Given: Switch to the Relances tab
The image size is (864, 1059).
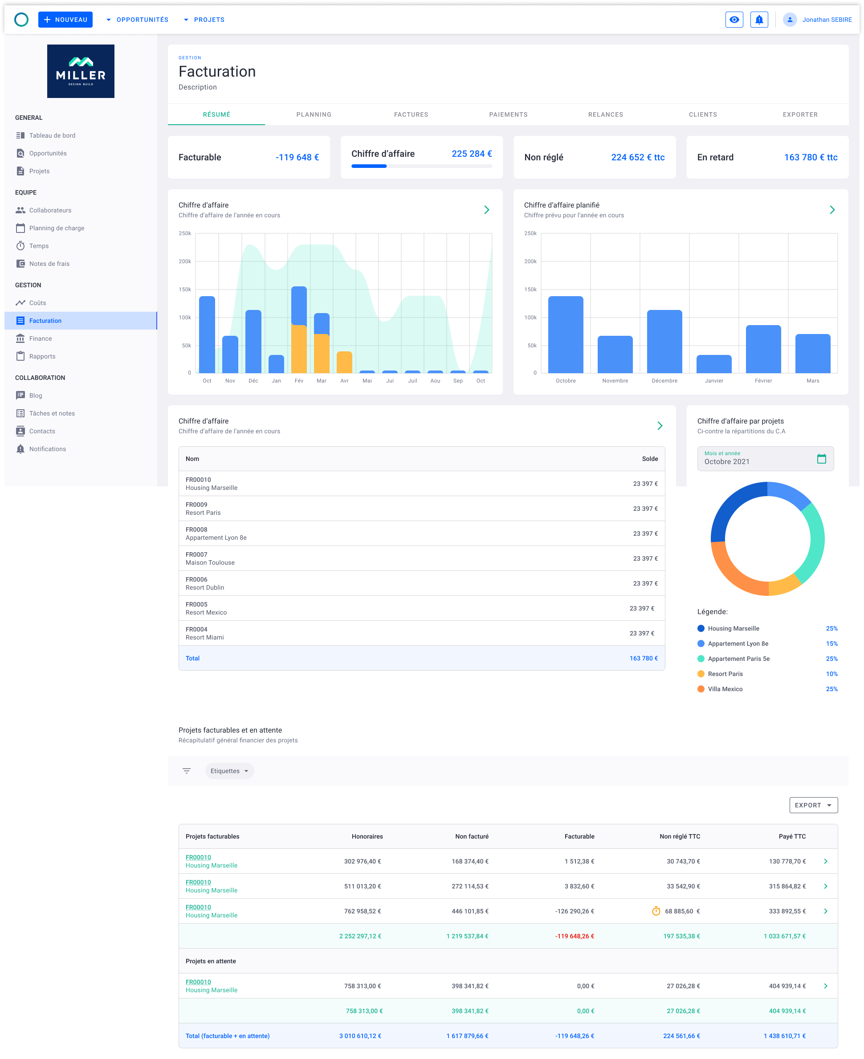Looking at the screenshot, I should point(605,114).
